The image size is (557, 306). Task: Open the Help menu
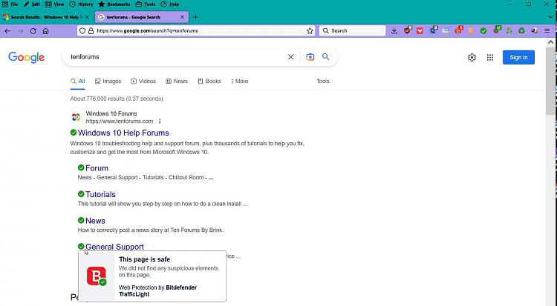pos(170,4)
